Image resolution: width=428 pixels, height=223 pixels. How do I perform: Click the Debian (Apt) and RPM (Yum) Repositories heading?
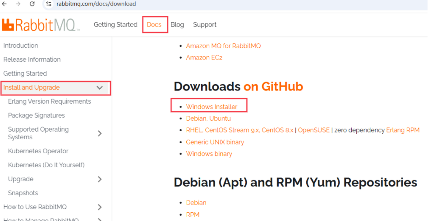click(295, 182)
